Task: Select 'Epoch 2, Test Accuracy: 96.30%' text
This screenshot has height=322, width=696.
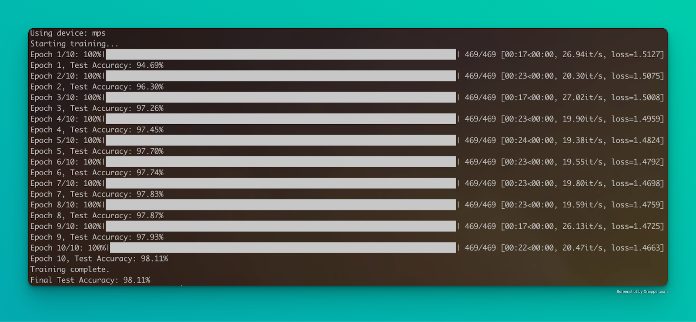Action: [97, 87]
